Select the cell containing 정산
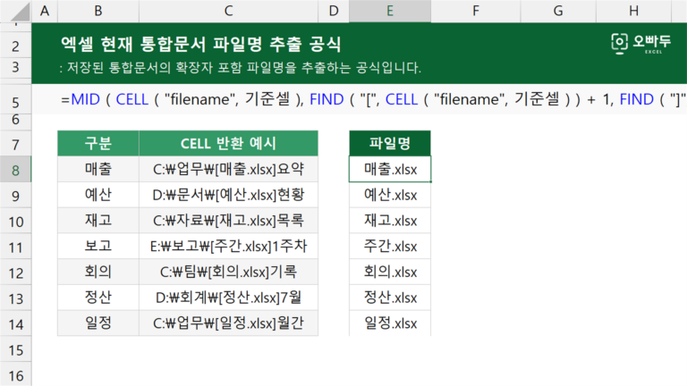687x386 pixels. pyautogui.click(x=98, y=298)
